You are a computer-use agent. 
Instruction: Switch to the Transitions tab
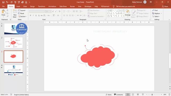(x=42, y=6)
